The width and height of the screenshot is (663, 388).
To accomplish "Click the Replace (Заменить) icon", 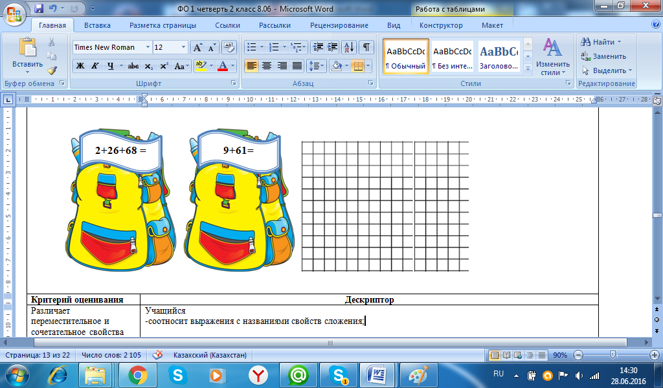I will (604, 56).
